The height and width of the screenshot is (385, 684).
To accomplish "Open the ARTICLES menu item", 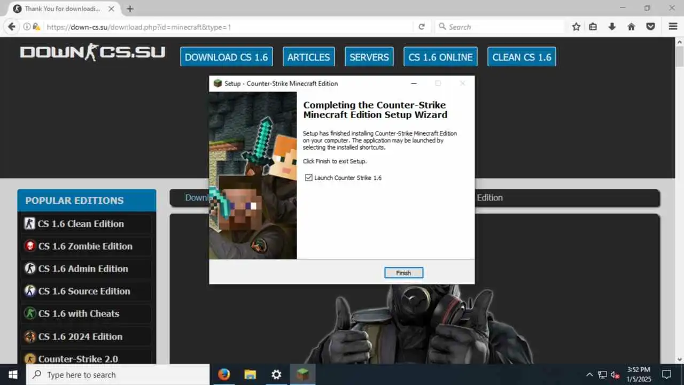I will (x=308, y=57).
